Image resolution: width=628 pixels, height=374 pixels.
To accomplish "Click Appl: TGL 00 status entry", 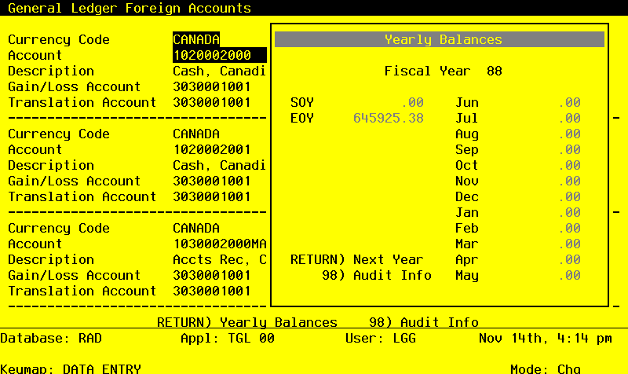I will (228, 339).
